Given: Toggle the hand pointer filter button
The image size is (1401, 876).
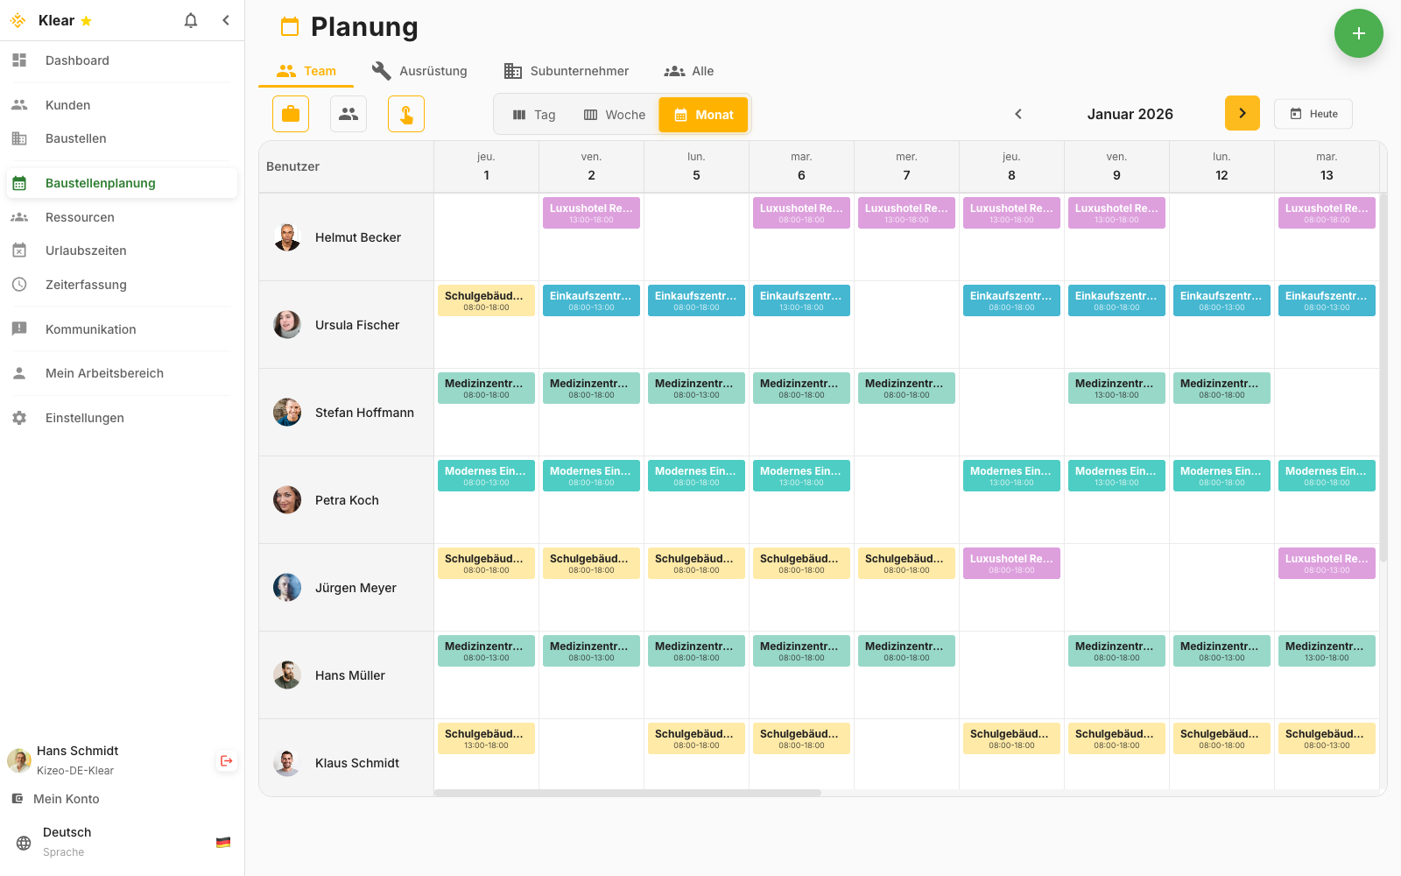Looking at the screenshot, I should (406, 114).
